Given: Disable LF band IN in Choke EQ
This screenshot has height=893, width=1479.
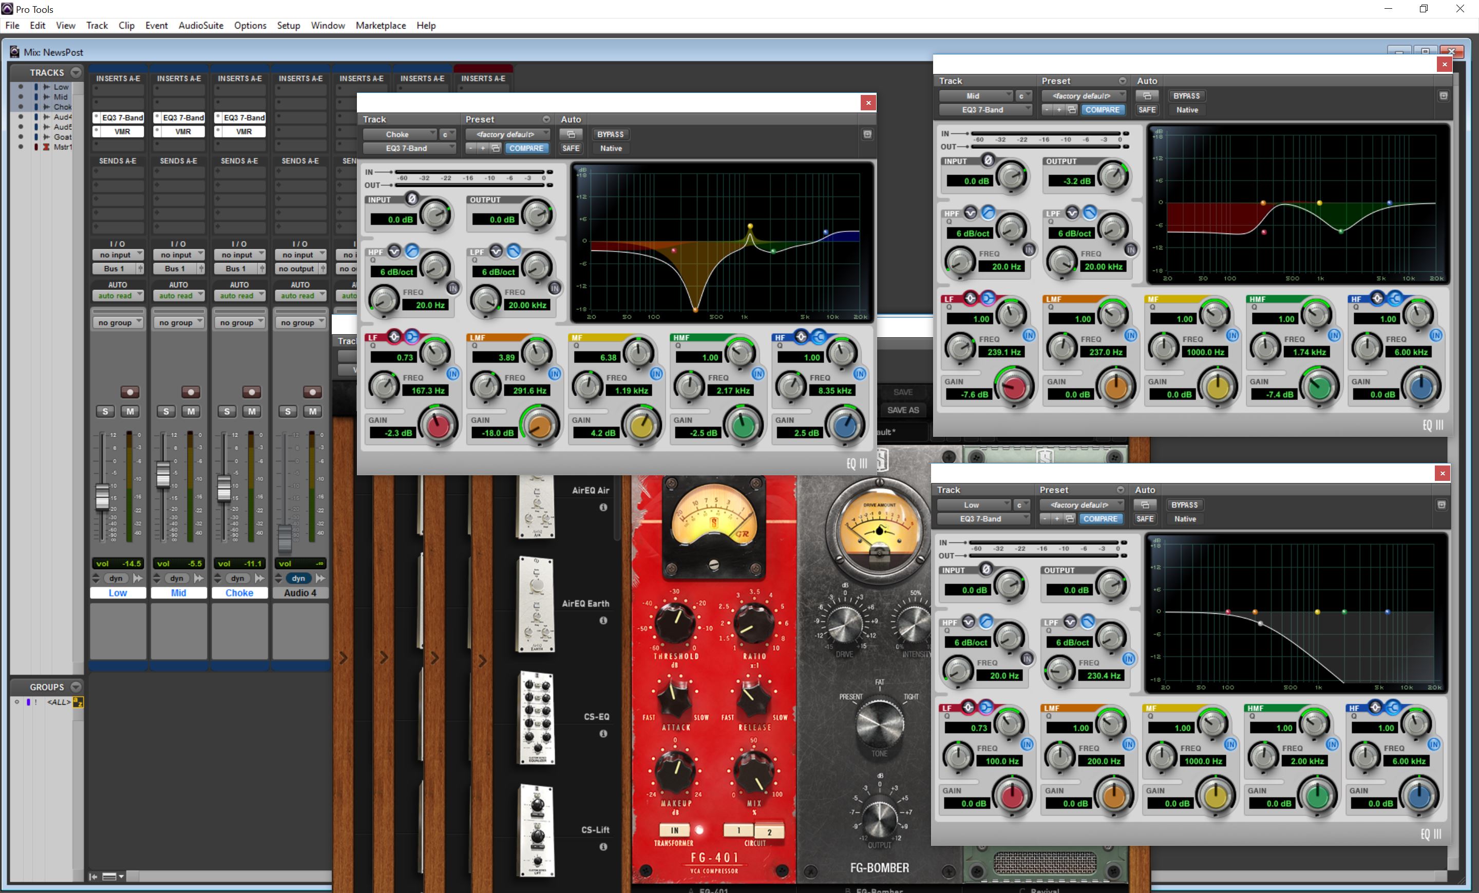Looking at the screenshot, I should point(453,374).
